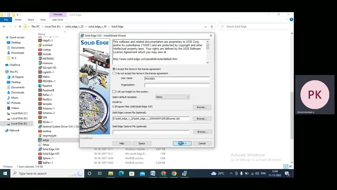Open the File menu in Explorer
Screen dimensions: 337x190
click(x=6, y=20)
